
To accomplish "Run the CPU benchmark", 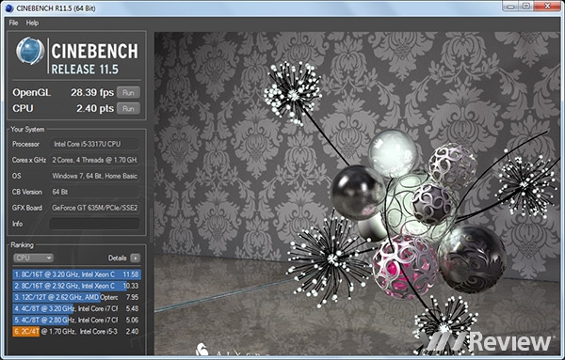I will [128, 108].
